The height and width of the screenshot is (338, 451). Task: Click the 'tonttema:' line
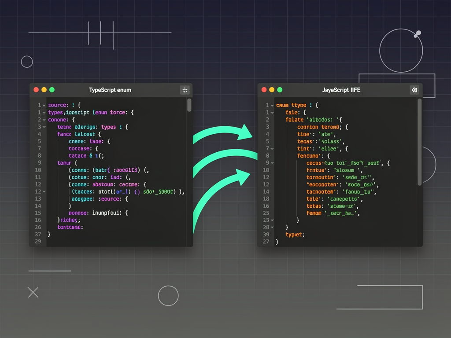70,228
